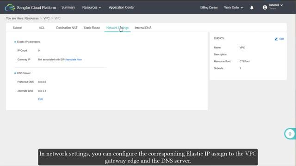The width and height of the screenshot is (296, 166).
Task: Click the DNS Server section heading
Action: click(x=24, y=73)
